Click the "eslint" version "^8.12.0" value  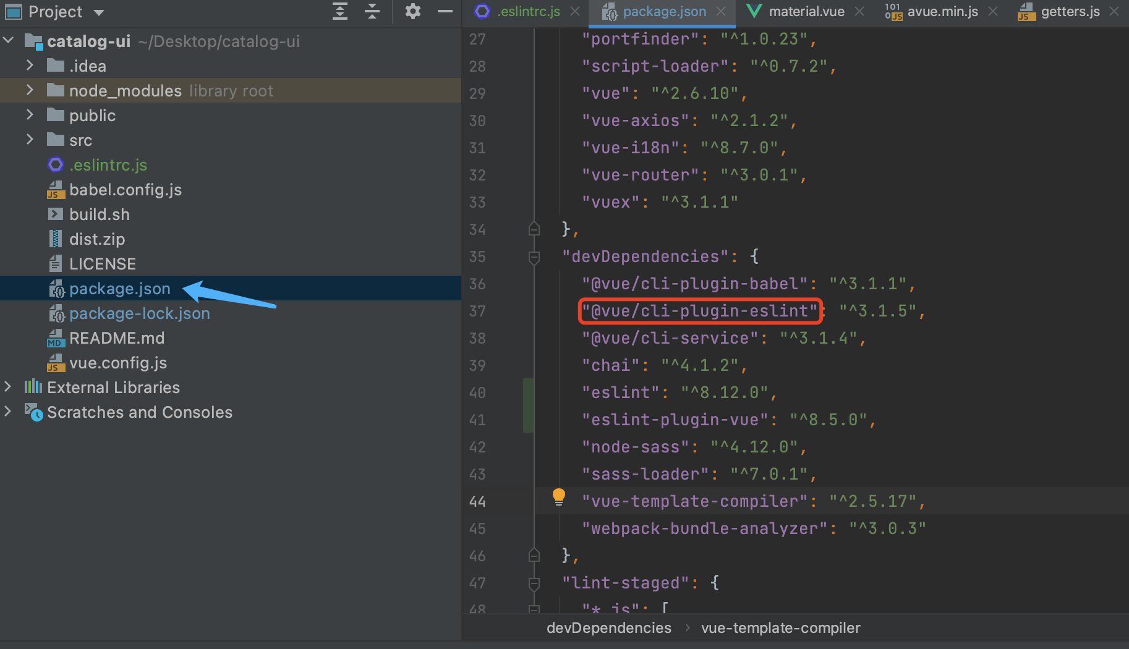coord(724,392)
